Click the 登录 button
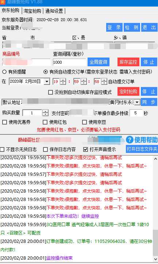This screenshot has height=264, width=158. (114, 27)
